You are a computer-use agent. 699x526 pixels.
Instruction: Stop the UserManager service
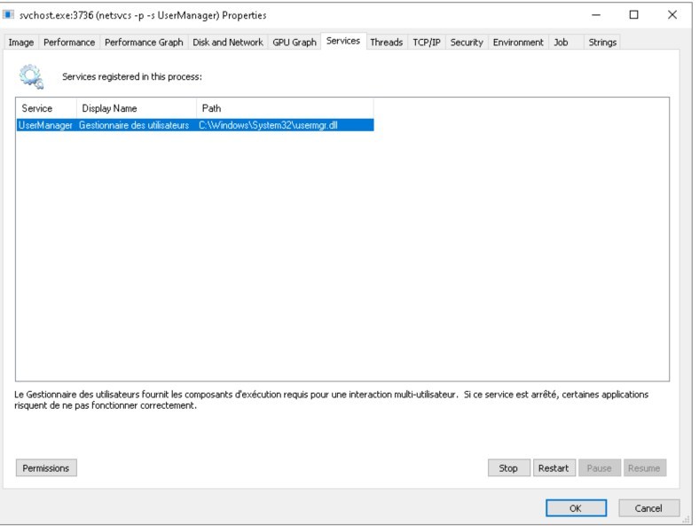[x=508, y=468]
